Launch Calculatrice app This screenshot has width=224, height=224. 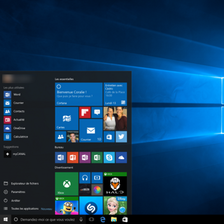[16, 137]
